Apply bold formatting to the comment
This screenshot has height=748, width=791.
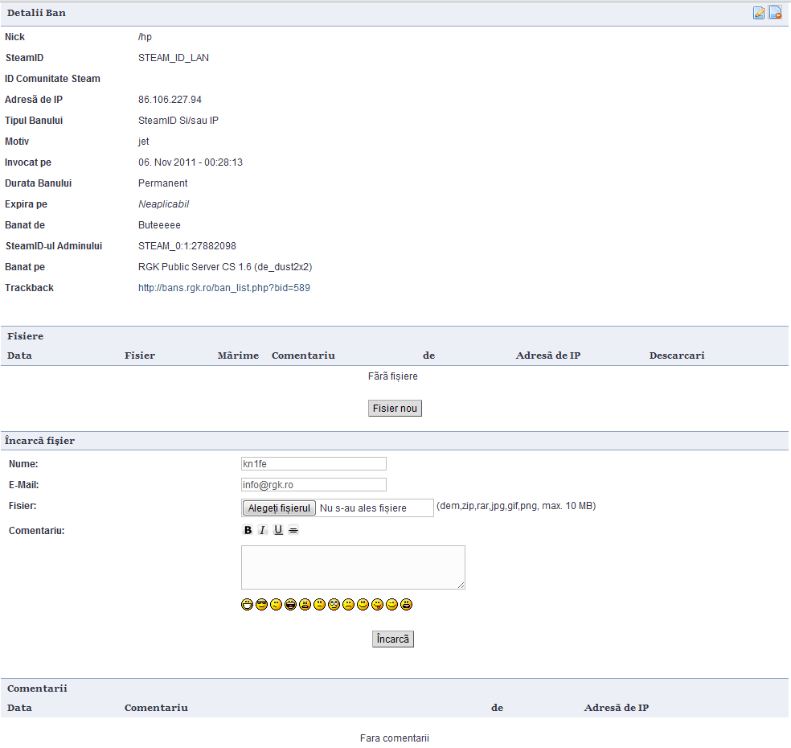tap(248, 530)
